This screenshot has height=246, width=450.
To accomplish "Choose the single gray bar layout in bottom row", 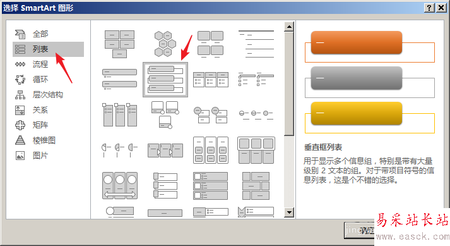I will point(165,213).
